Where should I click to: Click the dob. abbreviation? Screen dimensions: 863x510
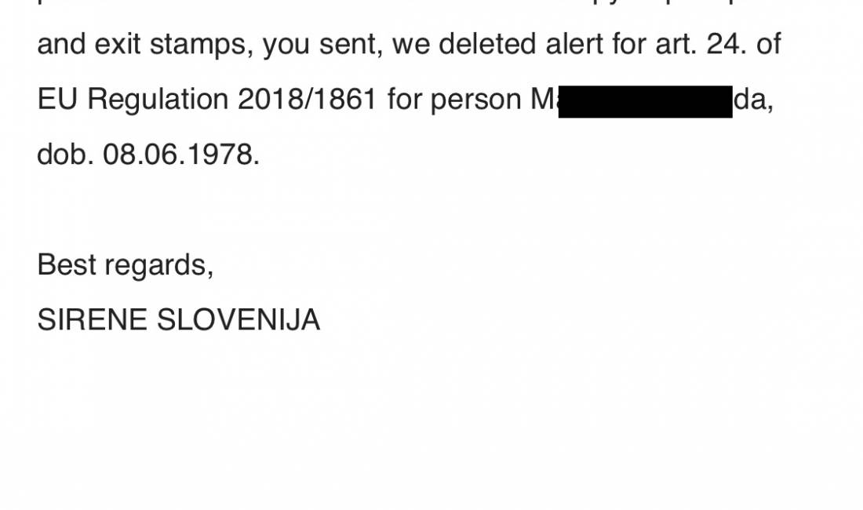coord(65,155)
